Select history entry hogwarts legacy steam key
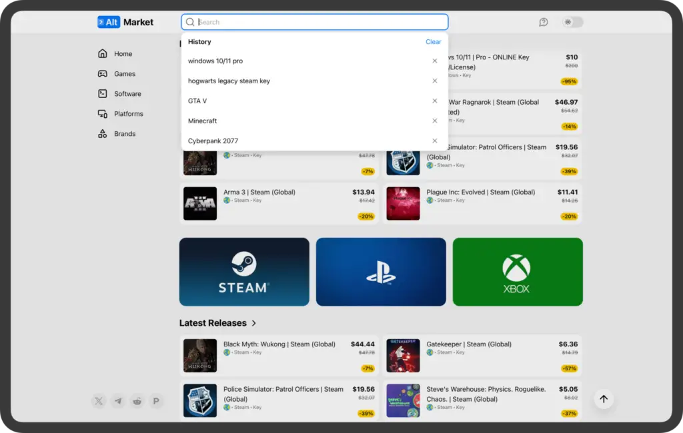 click(x=229, y=81)
